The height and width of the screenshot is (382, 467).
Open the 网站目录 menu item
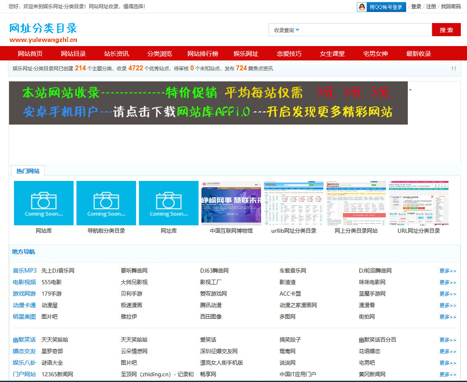[x=73, y=53]
